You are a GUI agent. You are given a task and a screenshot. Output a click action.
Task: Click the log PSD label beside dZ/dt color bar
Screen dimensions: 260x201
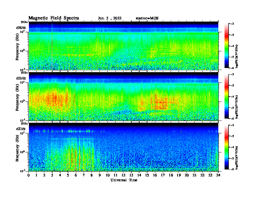click(x=237, y=158)
